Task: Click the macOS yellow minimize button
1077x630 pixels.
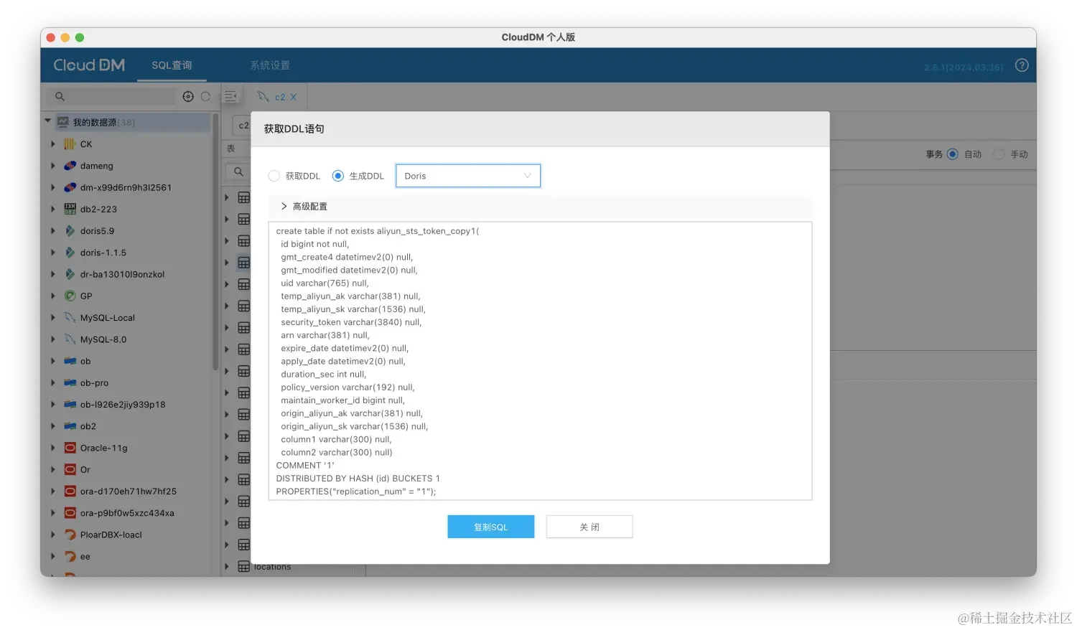Action: [x=65, y=37]
